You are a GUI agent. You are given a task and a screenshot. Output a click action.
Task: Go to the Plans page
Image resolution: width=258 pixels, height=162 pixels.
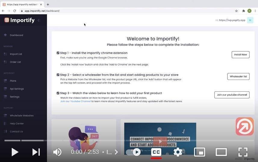tap(13, 81)
